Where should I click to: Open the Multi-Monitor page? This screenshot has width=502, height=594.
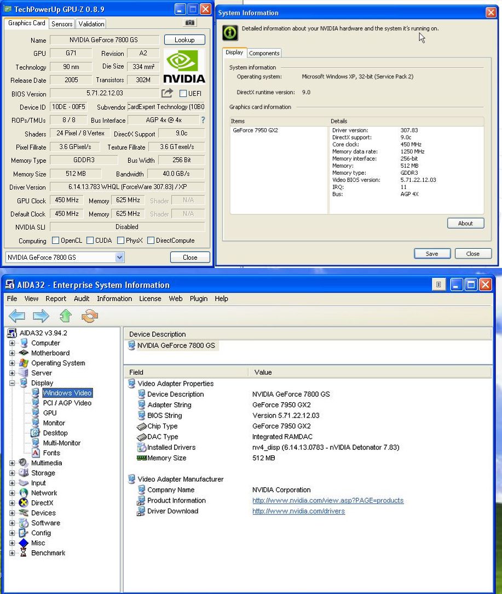(62, 443)
